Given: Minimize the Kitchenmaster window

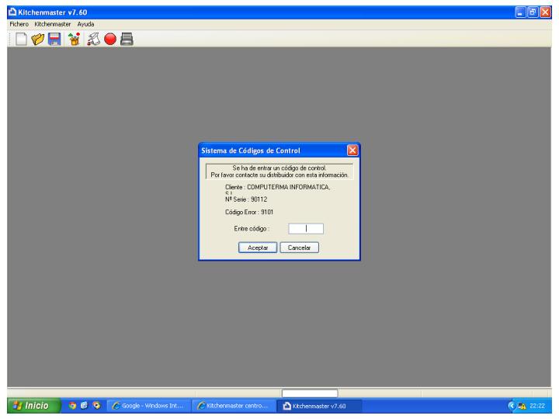Looking at the screenshot, I should coord(520,12).
